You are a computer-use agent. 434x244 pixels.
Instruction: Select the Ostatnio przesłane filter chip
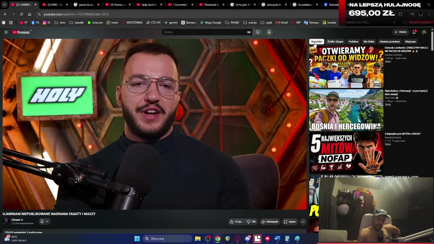coord(390,42)
